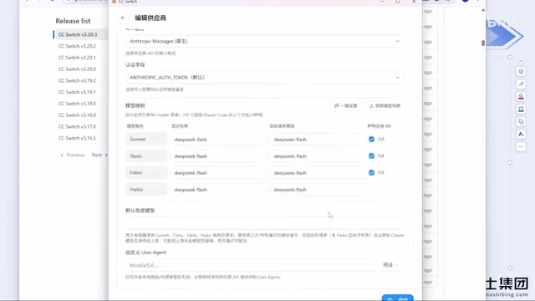Select CC Switch v3.20.2 in Release list
The height and width of the screenshot is (301, 535).
click(x=77, y=46)
